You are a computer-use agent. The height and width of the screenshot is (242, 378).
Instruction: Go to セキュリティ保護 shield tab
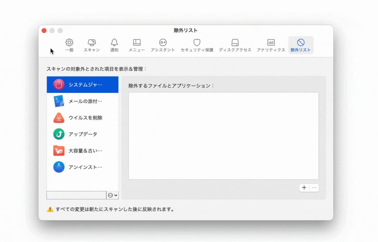tap(197, 45)
